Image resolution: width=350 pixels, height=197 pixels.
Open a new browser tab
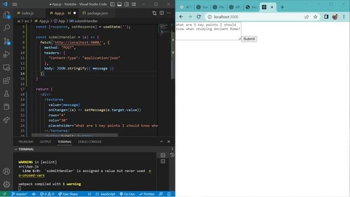tap(282, 7)
